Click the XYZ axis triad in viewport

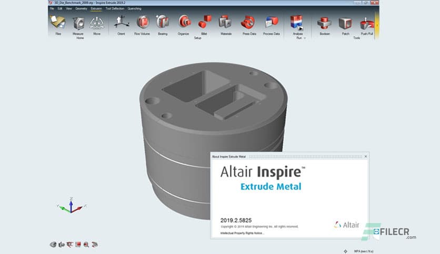[72, 205]
